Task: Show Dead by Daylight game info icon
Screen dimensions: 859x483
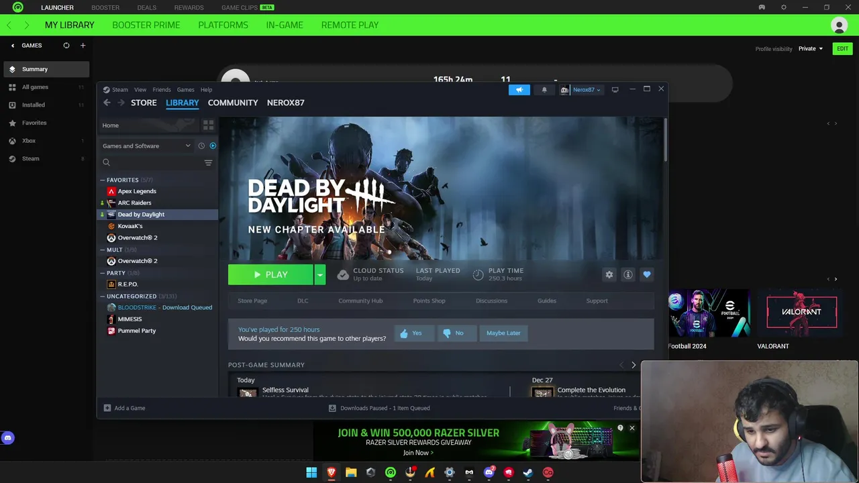Action: tap(628, 274)
